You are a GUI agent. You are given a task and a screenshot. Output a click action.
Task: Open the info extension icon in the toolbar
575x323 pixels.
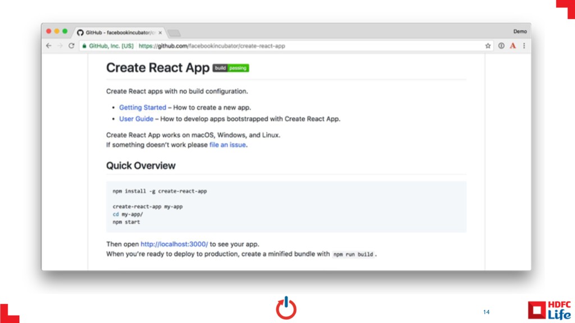pos(501,46)
